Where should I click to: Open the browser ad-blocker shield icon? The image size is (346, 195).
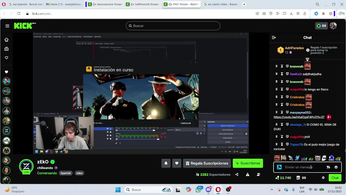(271, 14)
